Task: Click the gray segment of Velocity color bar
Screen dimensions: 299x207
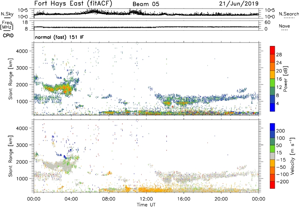Action: click(272, 156)
